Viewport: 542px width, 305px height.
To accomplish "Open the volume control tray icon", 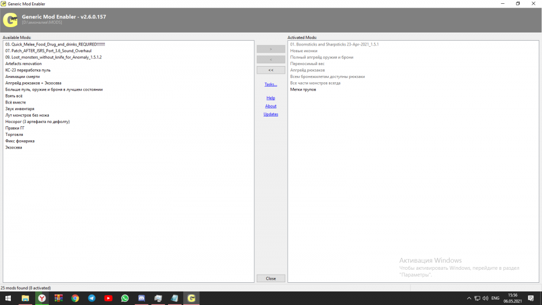I will 485,298.
